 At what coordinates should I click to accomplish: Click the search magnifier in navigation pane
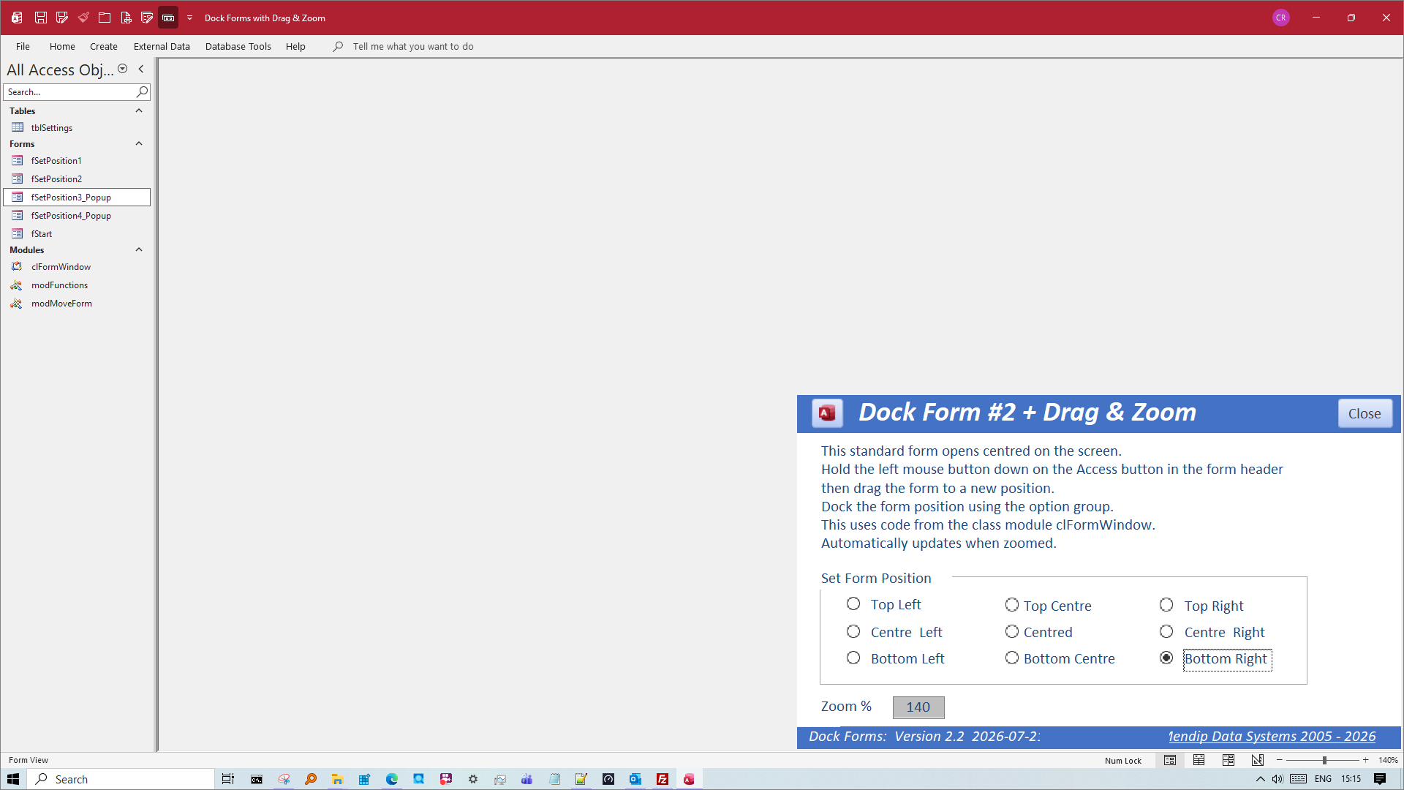click(142, 91)
